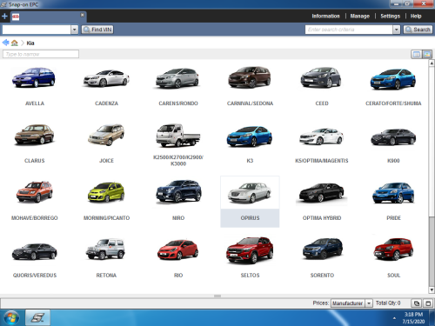Click the vertical scrollbar down arrow
435x326 pixels.
[432, 289]
